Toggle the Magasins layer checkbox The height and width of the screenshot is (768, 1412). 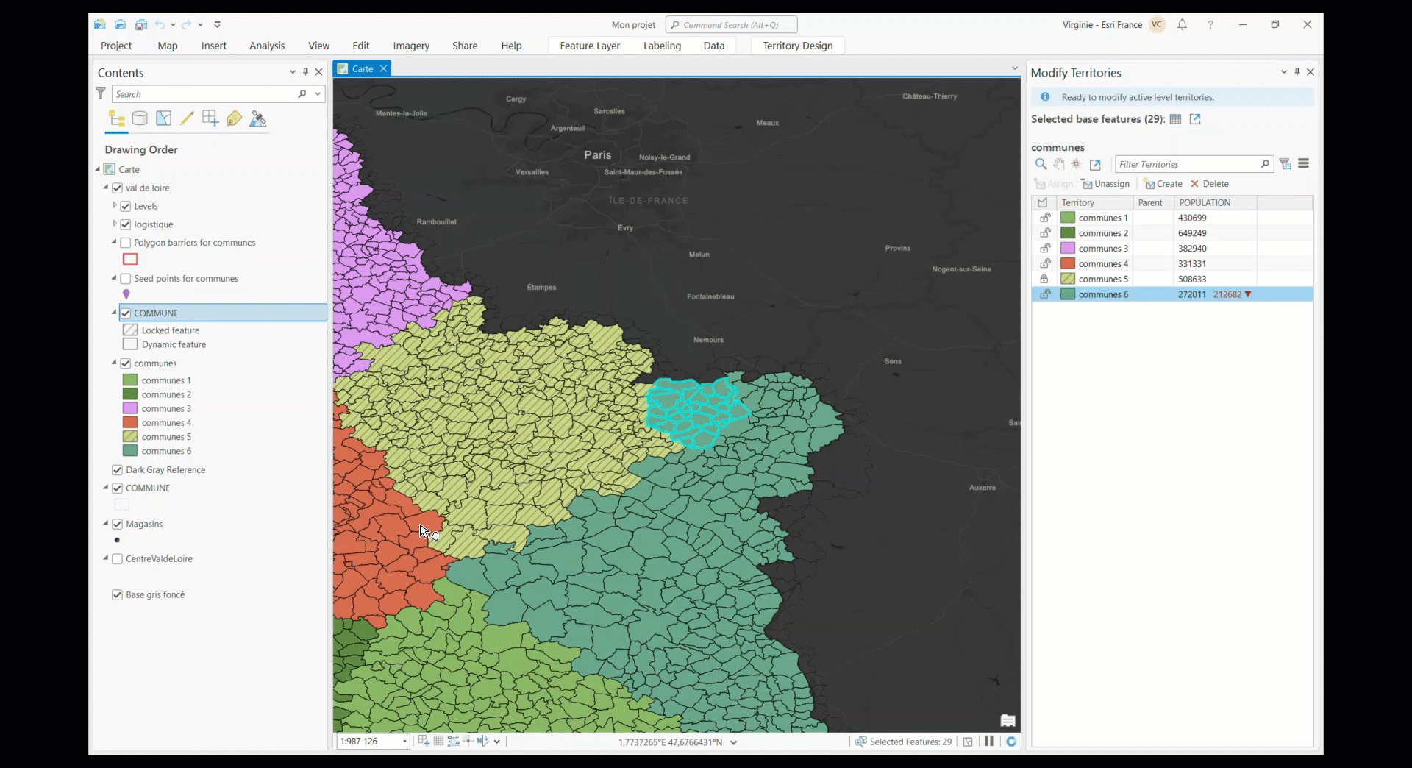pos(117,525)
